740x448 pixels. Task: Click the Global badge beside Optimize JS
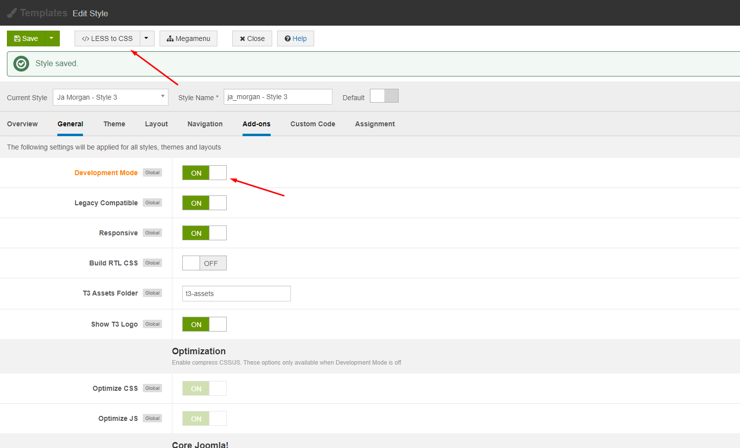tap(153, 418)
